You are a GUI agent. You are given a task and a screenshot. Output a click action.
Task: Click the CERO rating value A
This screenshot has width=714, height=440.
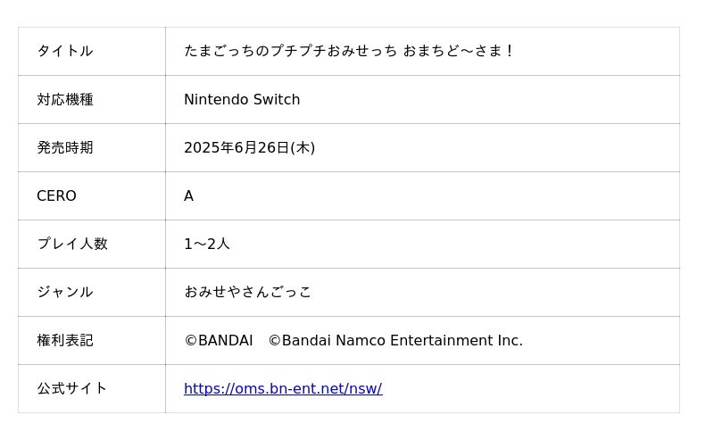pyautogui.click(x=188, y=195)
